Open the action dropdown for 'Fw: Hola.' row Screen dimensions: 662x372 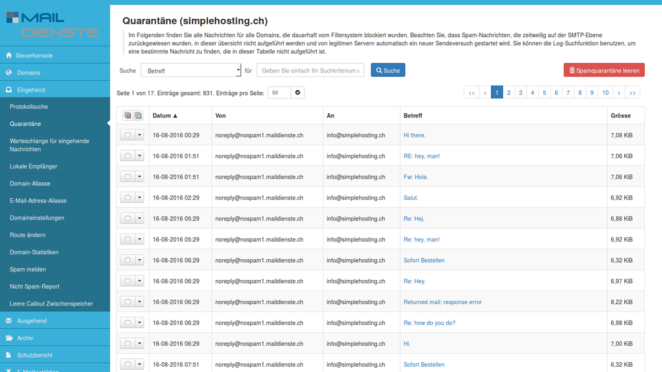click(140, 177)
